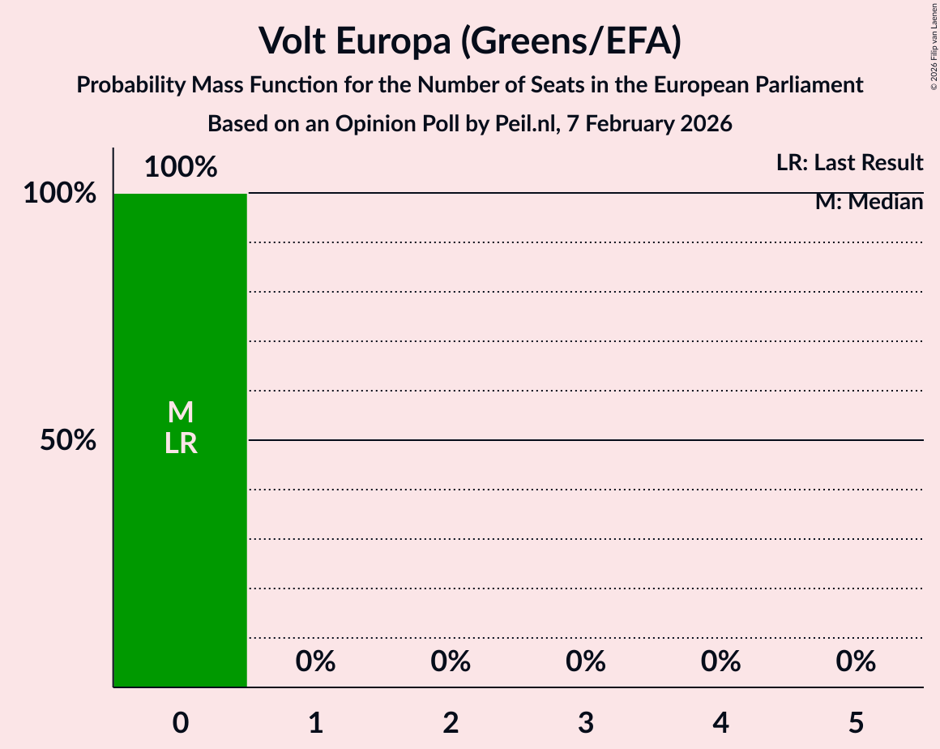Click the x-axis label 2
Image resolution: width=940 pixels, height=749 pixels.
451,722
